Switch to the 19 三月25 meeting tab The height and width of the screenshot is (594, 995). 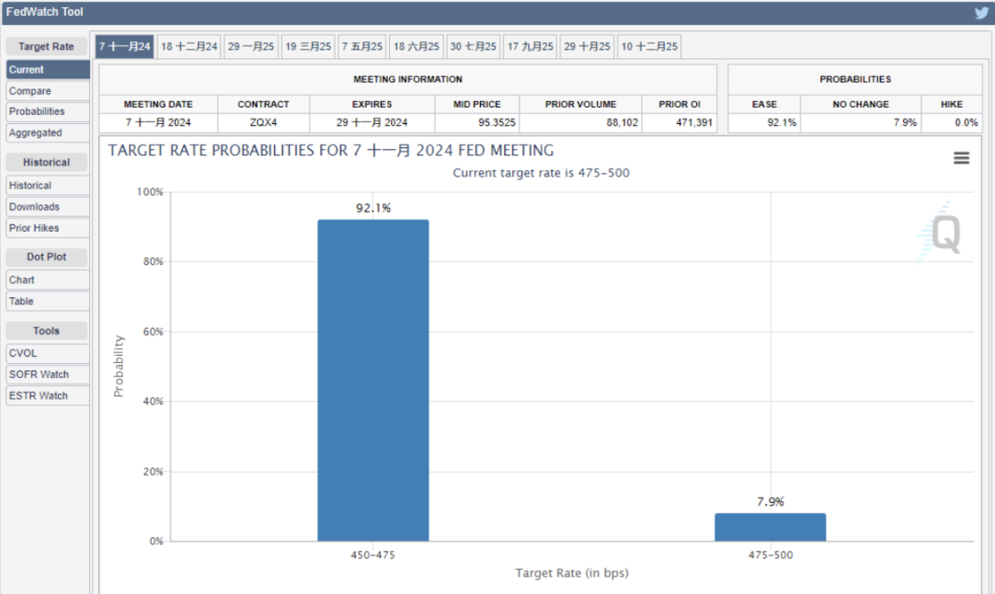click(x=308, y=46)
